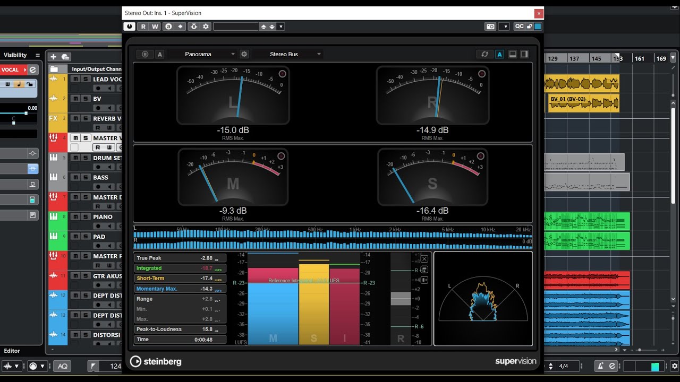Click the side-chain activation icon

(x=193, y=27)
